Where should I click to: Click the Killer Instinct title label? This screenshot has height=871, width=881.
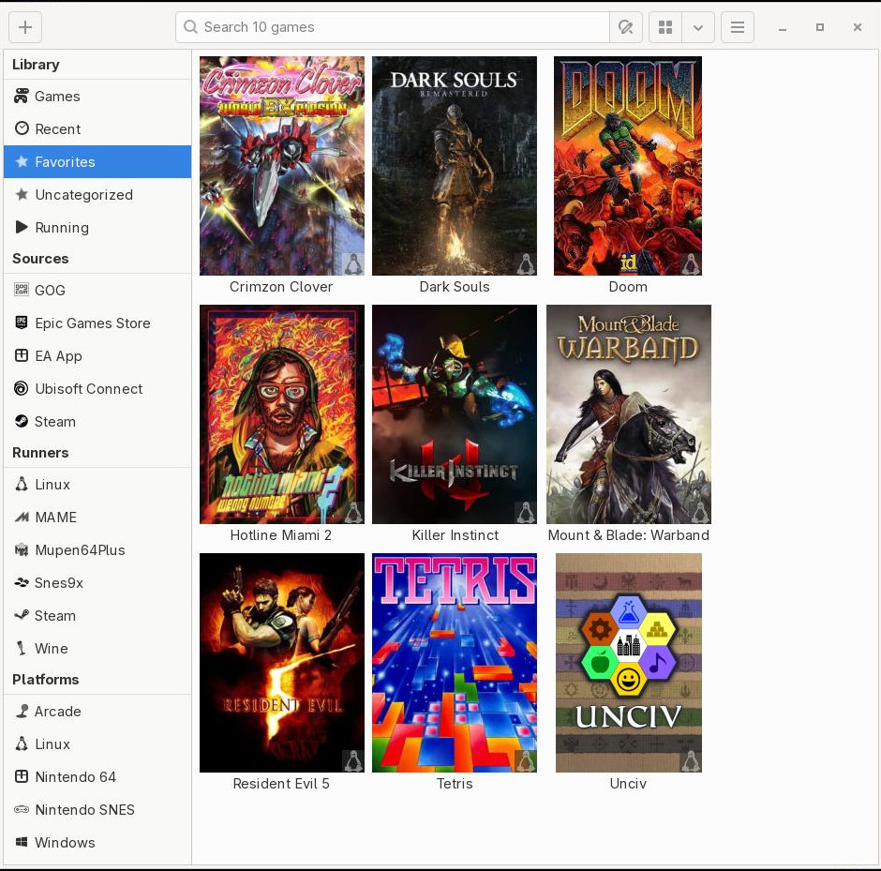coord(455,535)
